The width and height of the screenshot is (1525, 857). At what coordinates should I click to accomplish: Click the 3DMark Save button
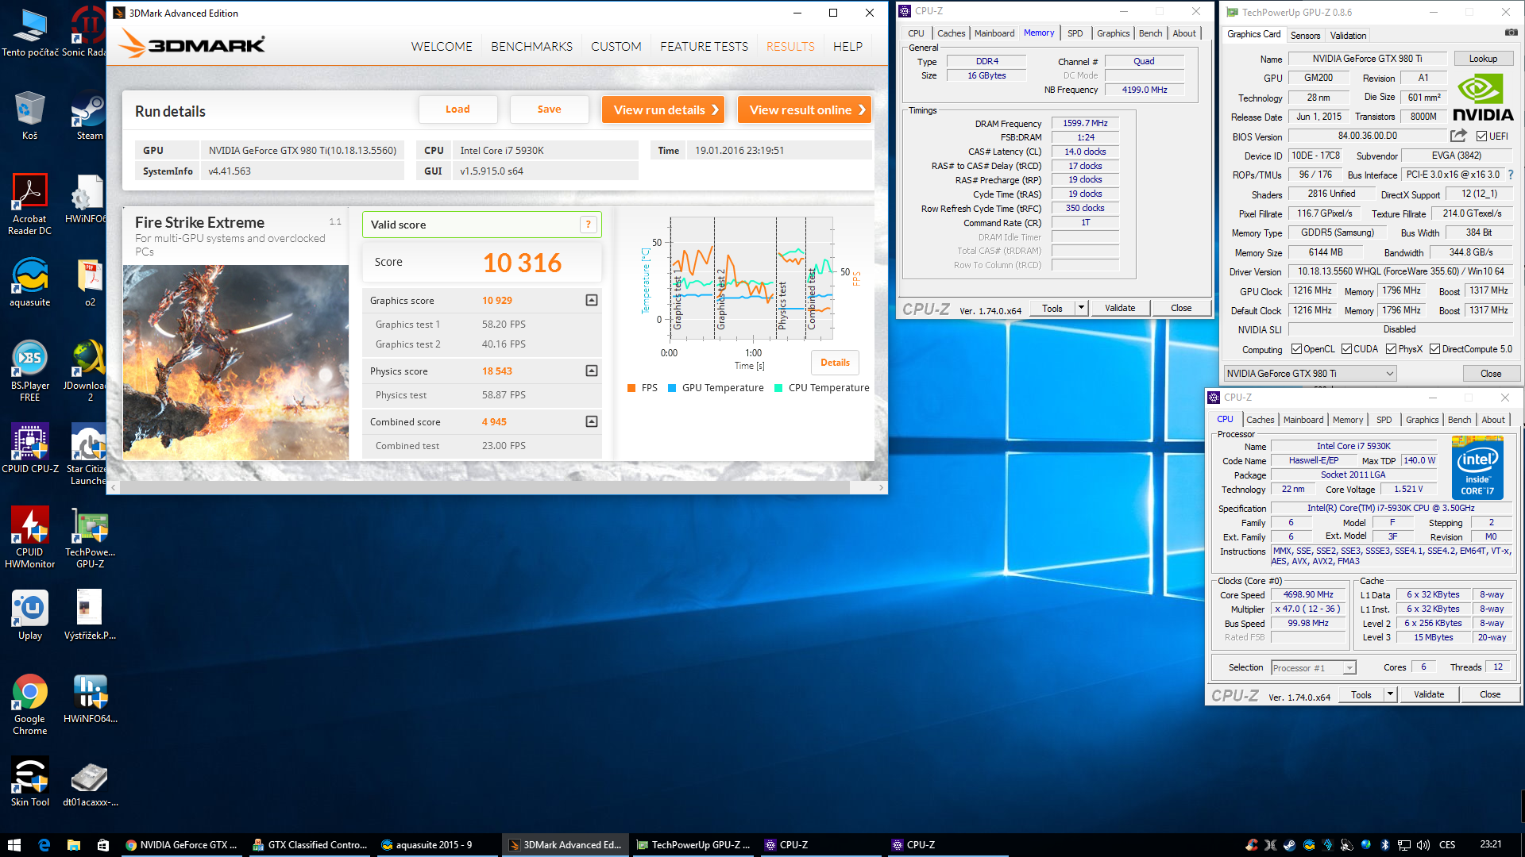[549, 109]
